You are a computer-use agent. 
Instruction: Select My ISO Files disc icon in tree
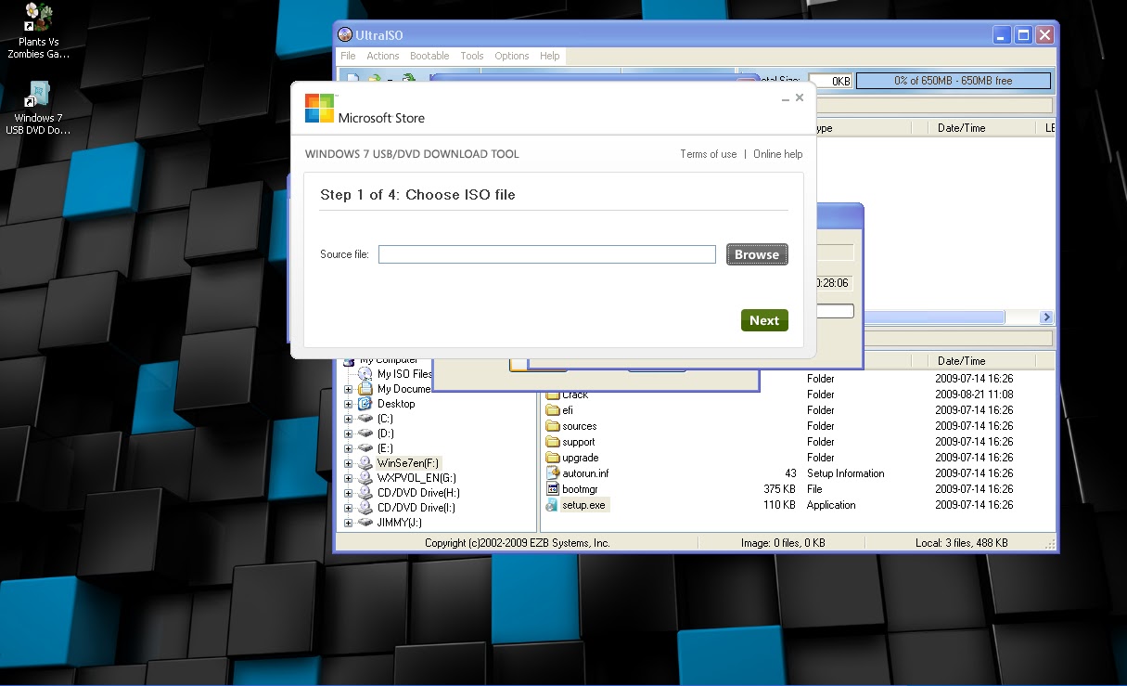pyautogui.click(x=365, y=374)
